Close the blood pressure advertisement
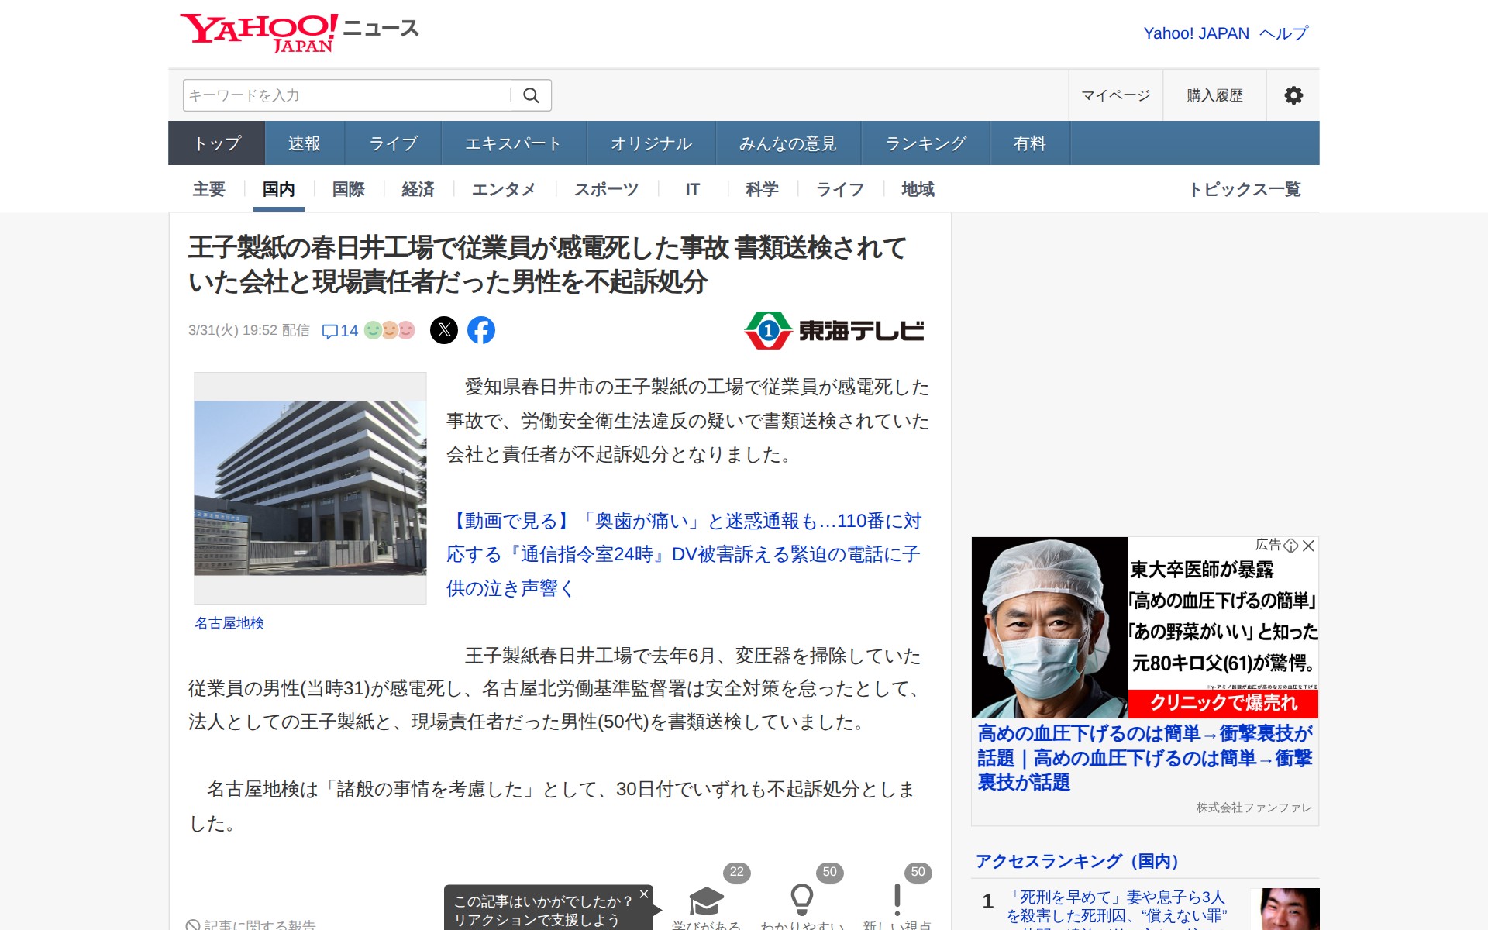 click(x=1309, y=546)
